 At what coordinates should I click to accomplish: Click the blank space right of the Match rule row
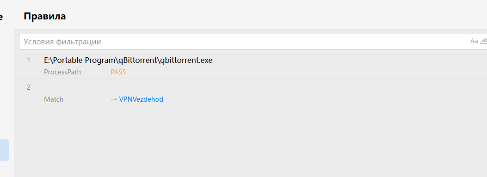coord(311,92)
